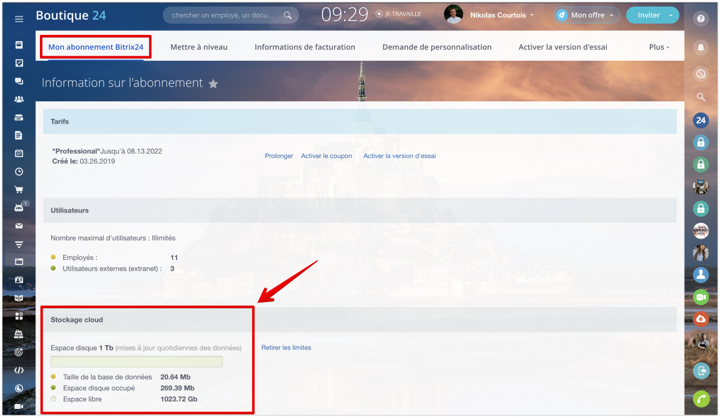
Task: Open the contact card icon in sidebar
Action: [x=19, y=280]
